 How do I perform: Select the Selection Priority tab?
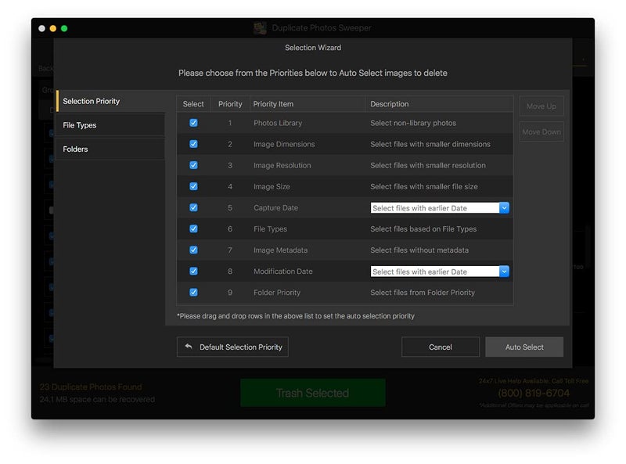110,101
